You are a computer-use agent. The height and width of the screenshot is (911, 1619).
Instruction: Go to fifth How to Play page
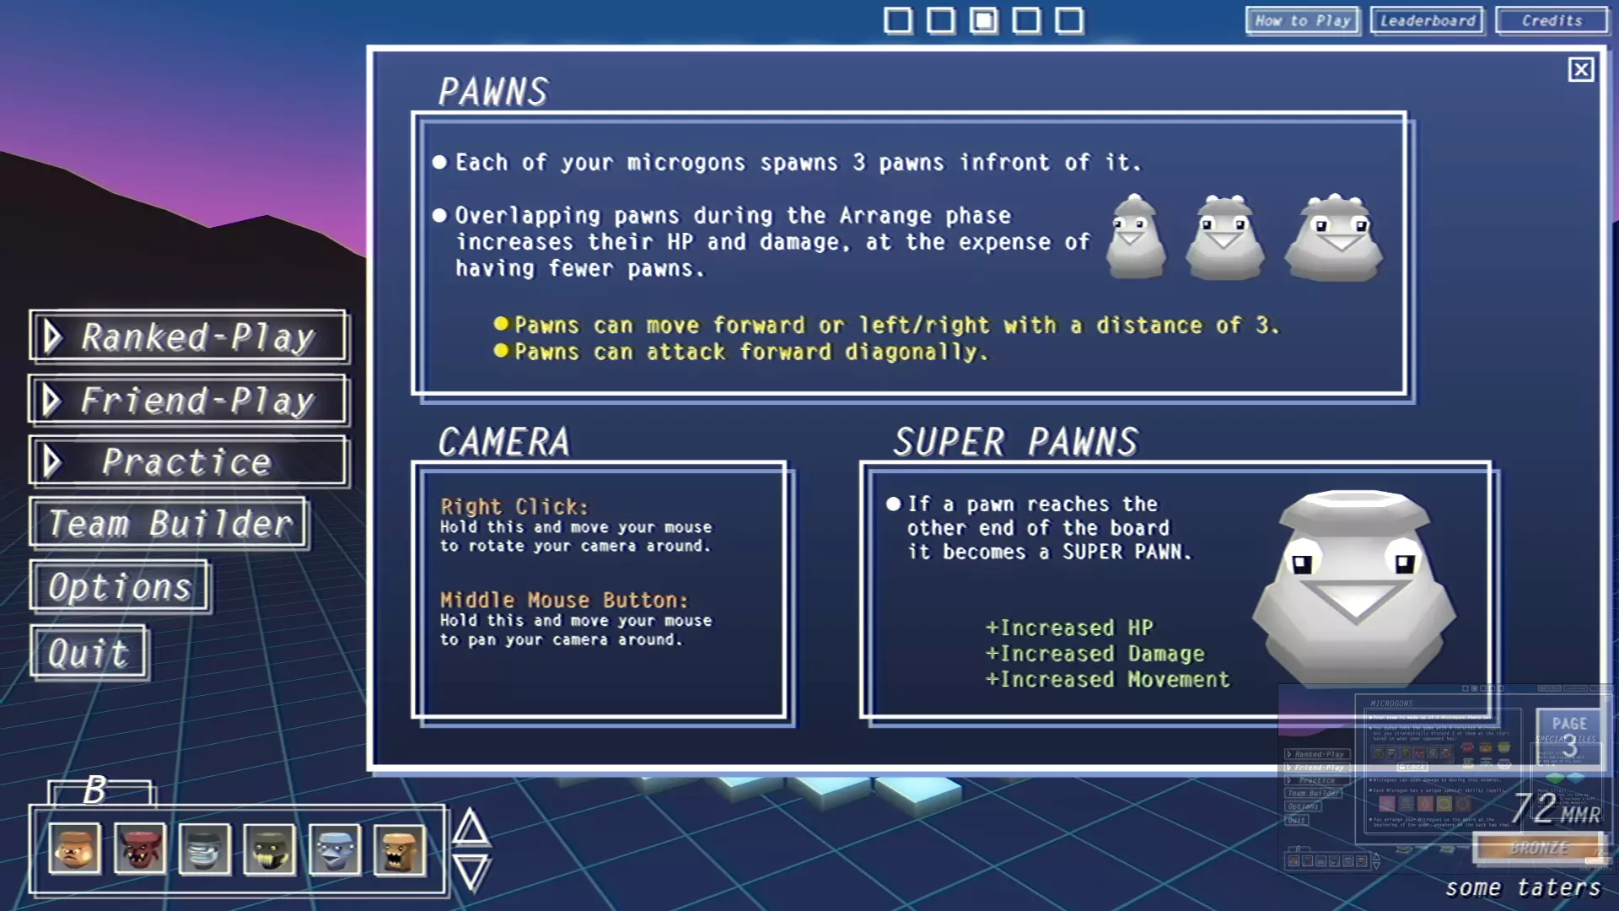click(x=1069, y=20)
